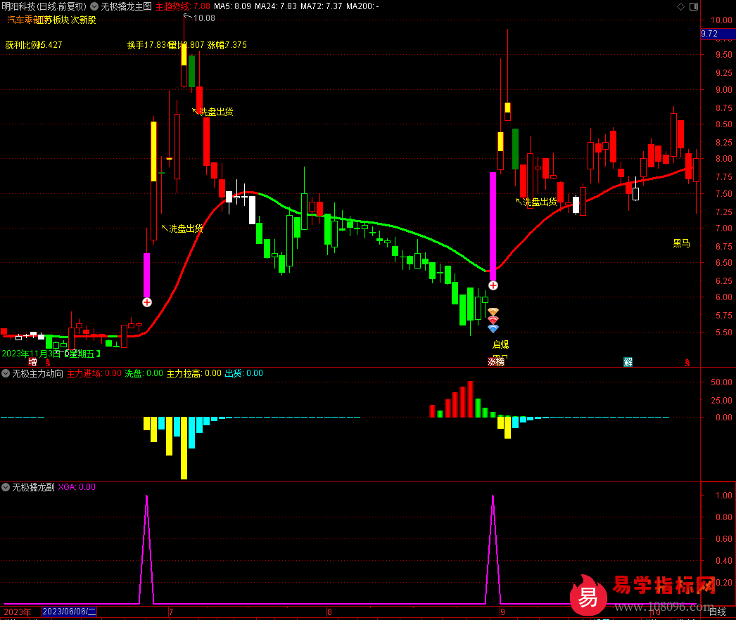Open the 无极擒龙副 indicator dropdown arrow
Image resolution: width=736 pixels, height=620 pixels.
6,486
